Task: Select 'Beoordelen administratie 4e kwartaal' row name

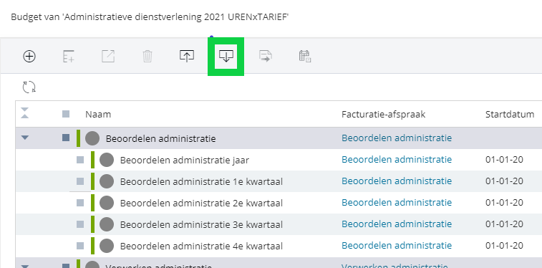Action: click(x=201, y=246)
